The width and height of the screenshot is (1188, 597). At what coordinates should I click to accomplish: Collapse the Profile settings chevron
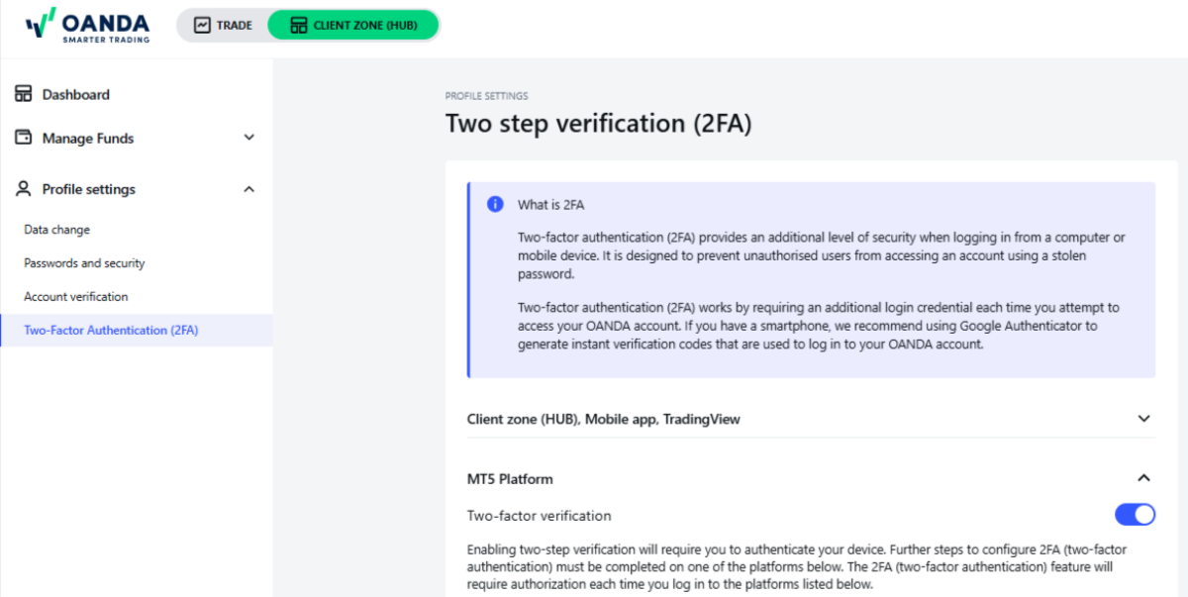click(248, 189)
